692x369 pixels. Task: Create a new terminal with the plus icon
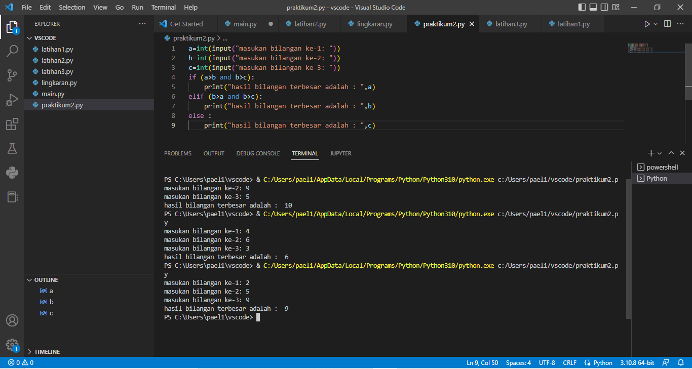[650, 153]
